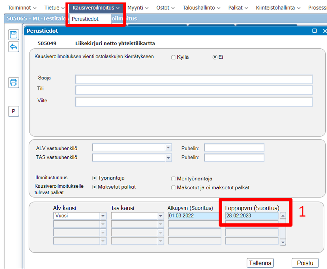
Task: Click the Tallenna button
Action: click(260, 263)
